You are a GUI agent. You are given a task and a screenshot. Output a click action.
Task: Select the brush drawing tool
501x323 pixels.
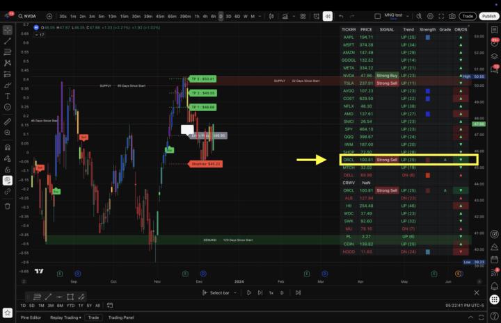8,85
